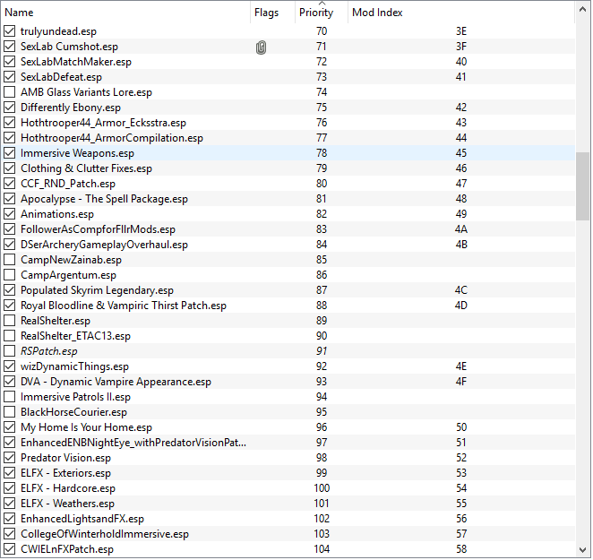Select CCF_RND_Patch.esp plugin name
The image size is (593, 560).
click(68, 184)
